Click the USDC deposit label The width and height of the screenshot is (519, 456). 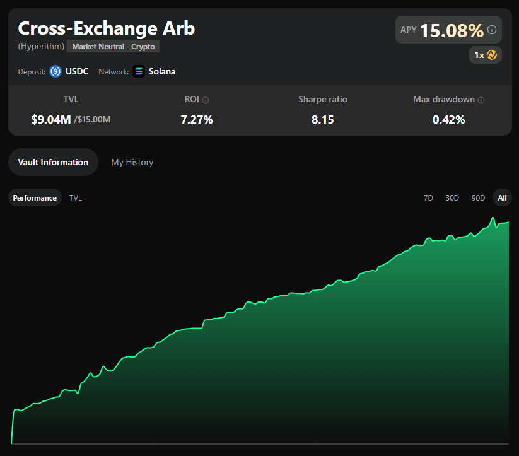(x=77, y=71)
